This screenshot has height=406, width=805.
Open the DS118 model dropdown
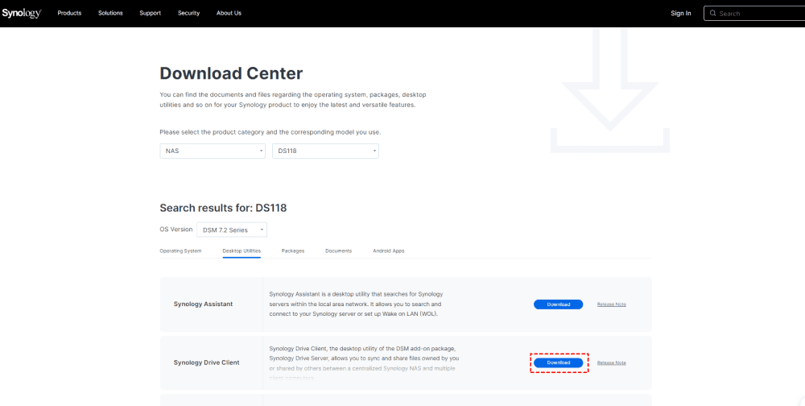pos(325,151)
